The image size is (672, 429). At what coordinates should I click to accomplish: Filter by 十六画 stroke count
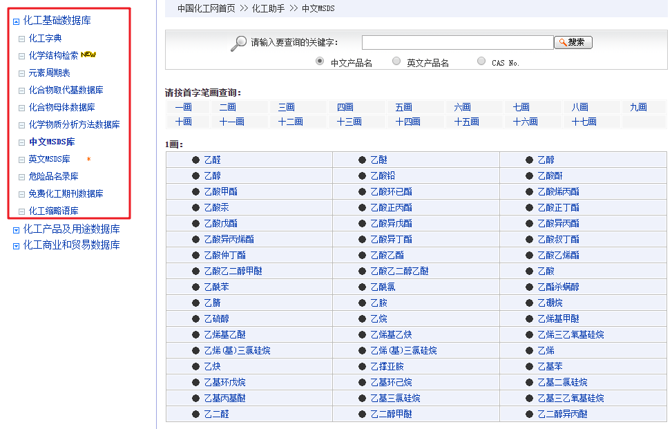click(526, 122)
